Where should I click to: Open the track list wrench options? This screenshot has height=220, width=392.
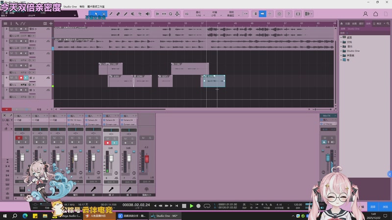click(17, 23)
